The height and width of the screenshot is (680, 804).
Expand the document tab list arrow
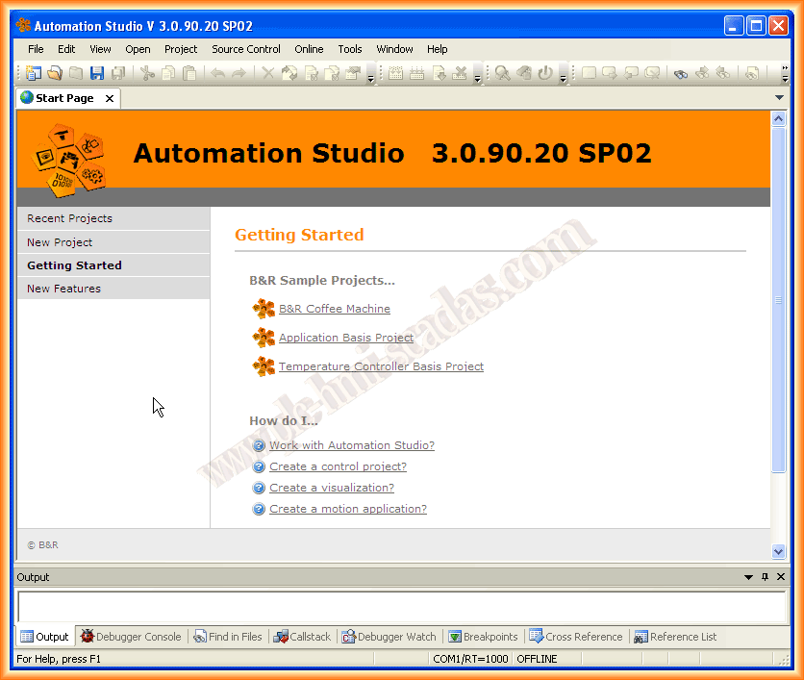(779, 98)
